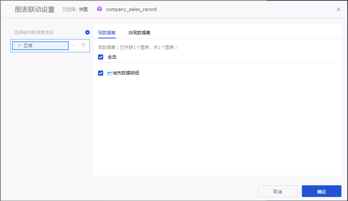Confirm settings with 确定 button
The image size is (348, 201).
pyautogui.click(x=322, y=191)
